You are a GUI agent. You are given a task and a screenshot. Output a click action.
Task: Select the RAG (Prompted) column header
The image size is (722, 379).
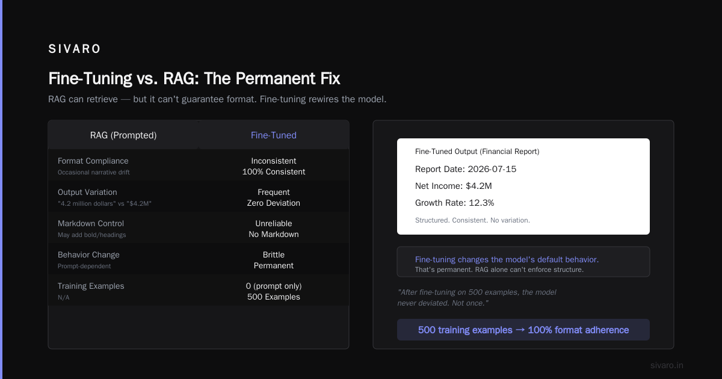[x=123, y=135]
